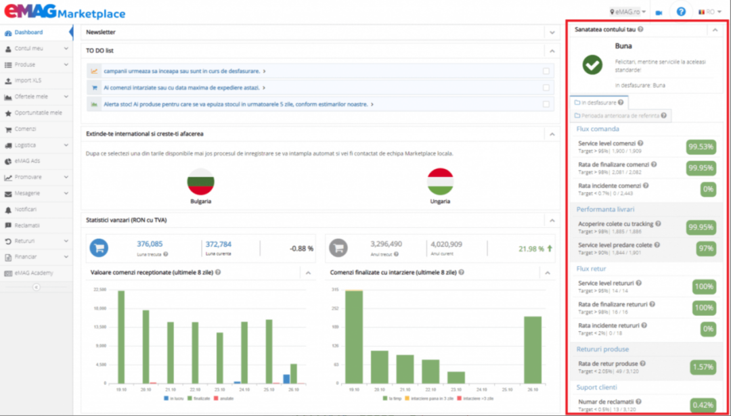Expand the Financiar sidebar menu
The image size is (731, 416).
coord(35,256)
